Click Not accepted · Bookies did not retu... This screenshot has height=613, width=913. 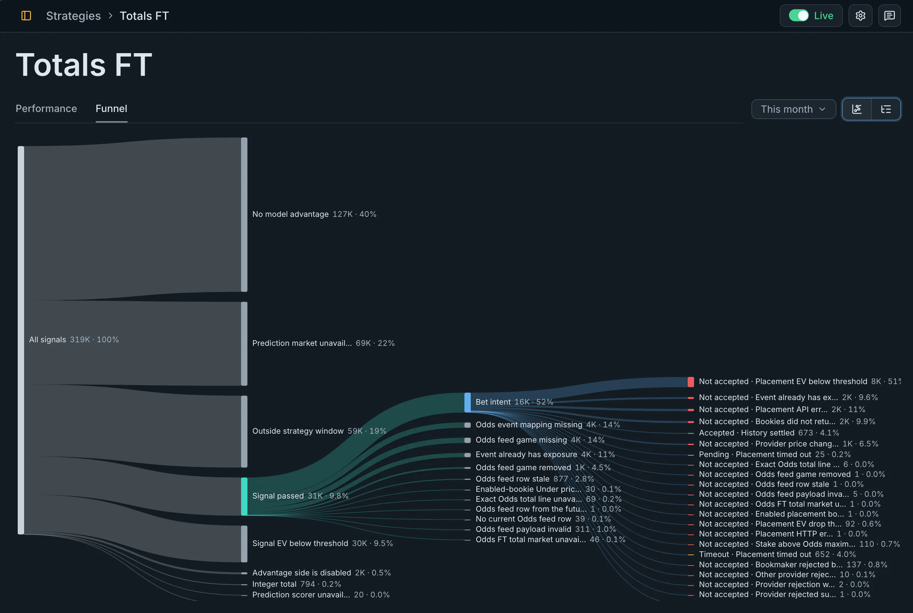click(x=787, y=421)
